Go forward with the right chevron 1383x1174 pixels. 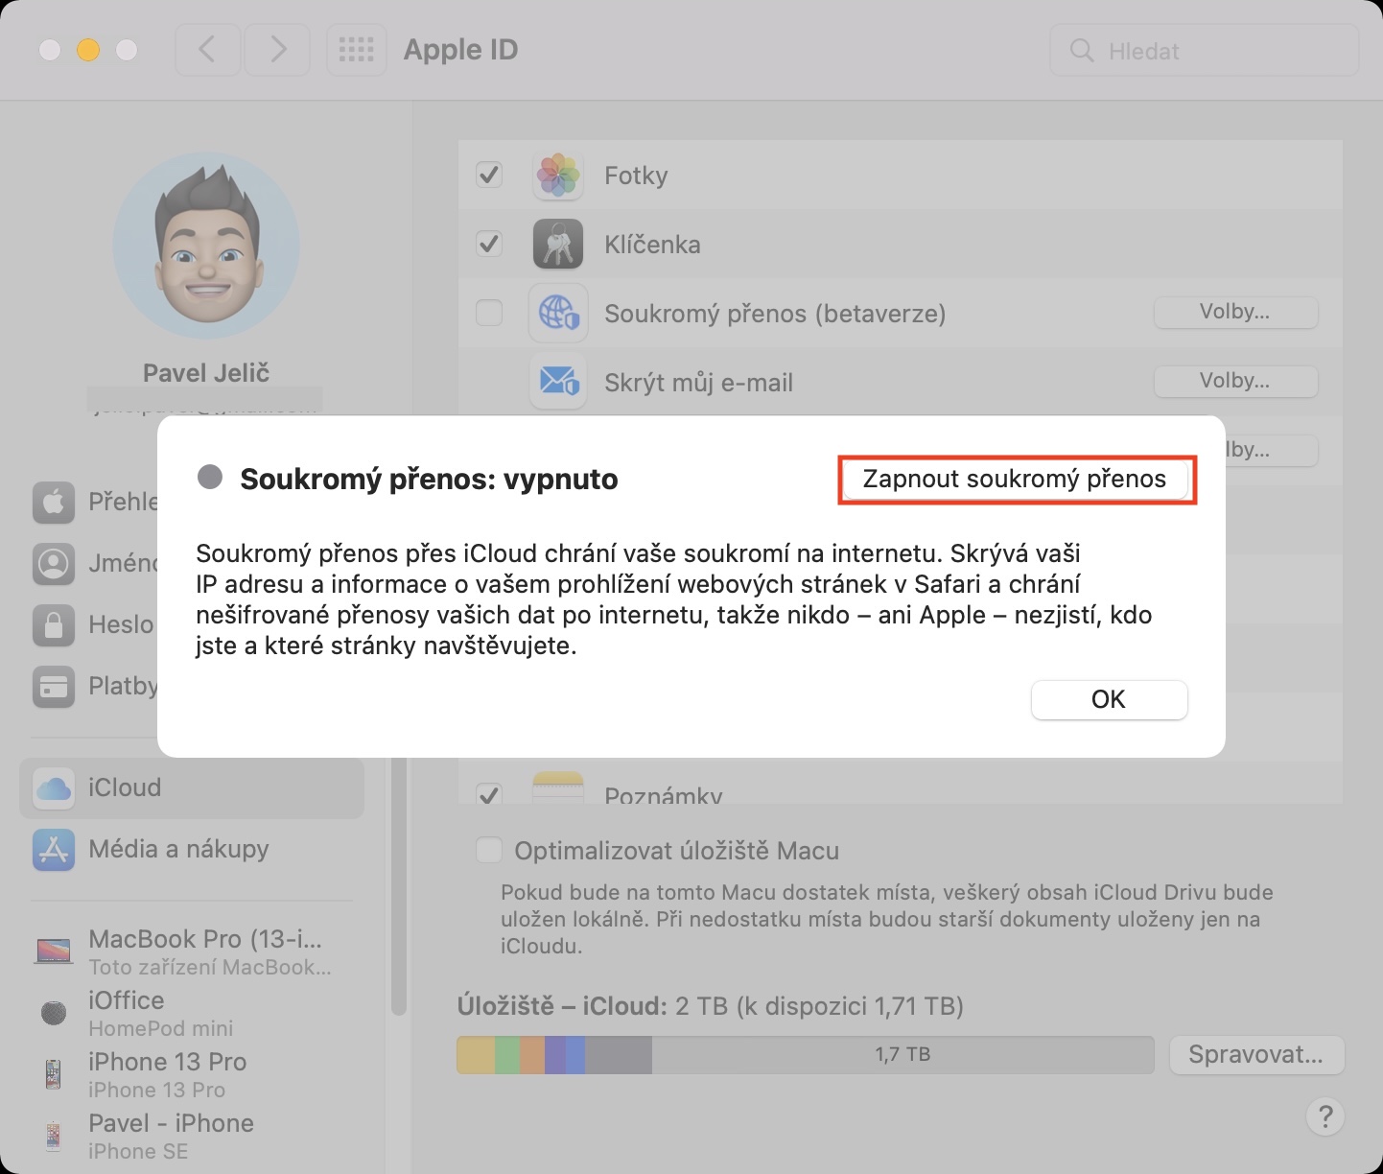(x=277, y=50)
